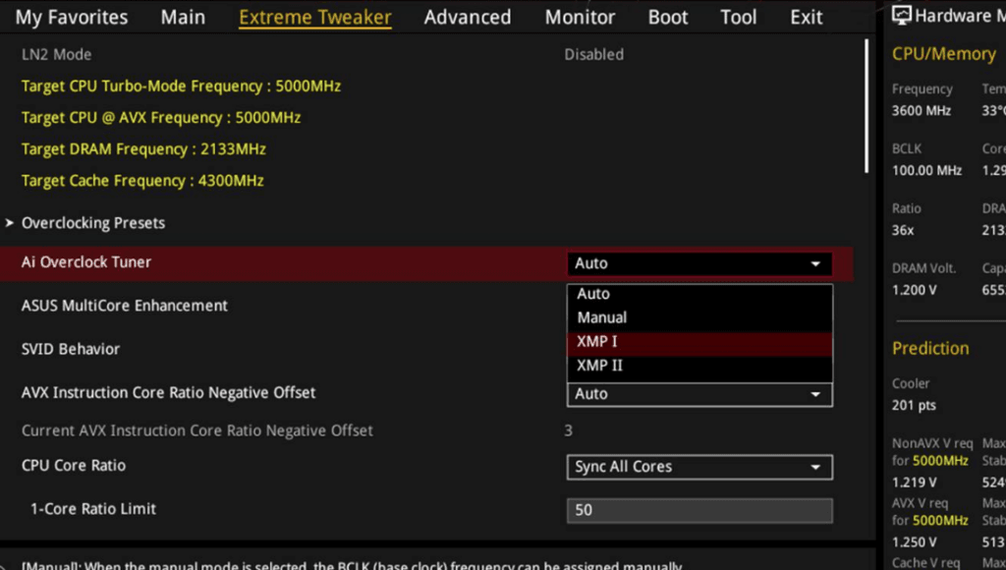1006x570 pixels.
Task: Click the DRAM Volt. 1.200 V value
Action: 915,290
